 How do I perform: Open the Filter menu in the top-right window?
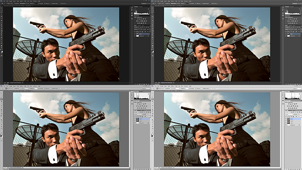click(x=176, y=1)
